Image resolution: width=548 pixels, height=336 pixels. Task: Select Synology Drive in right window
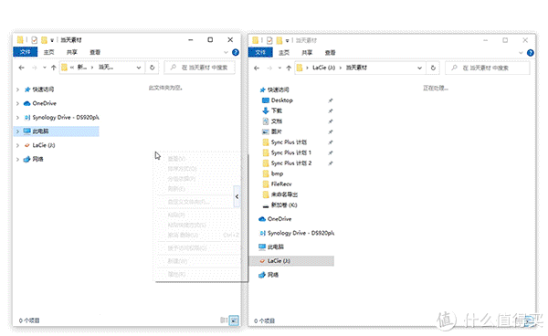click(x=296, y=233)
